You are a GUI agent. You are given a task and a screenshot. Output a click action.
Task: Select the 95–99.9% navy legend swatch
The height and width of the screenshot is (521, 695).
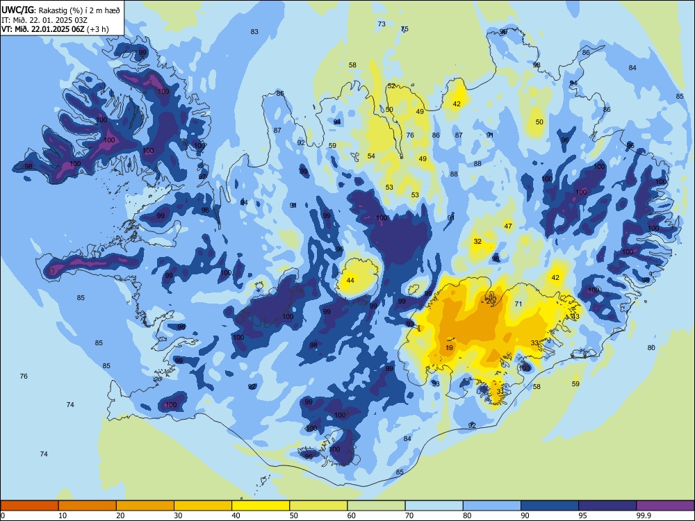[607, 506]
